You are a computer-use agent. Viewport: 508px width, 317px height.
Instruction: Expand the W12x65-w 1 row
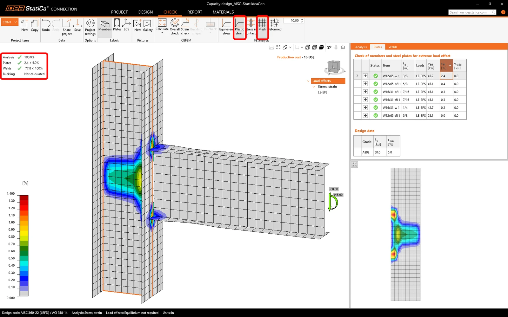[365, 76]
